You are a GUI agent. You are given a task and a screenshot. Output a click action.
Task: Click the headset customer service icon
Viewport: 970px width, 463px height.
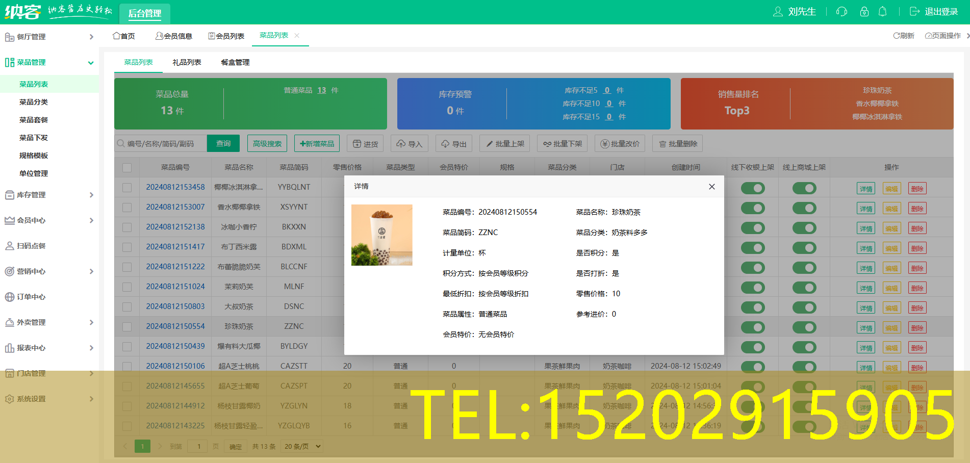(841, 11)
